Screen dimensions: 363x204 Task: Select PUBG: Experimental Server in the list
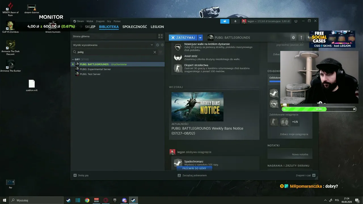point(118,69)
